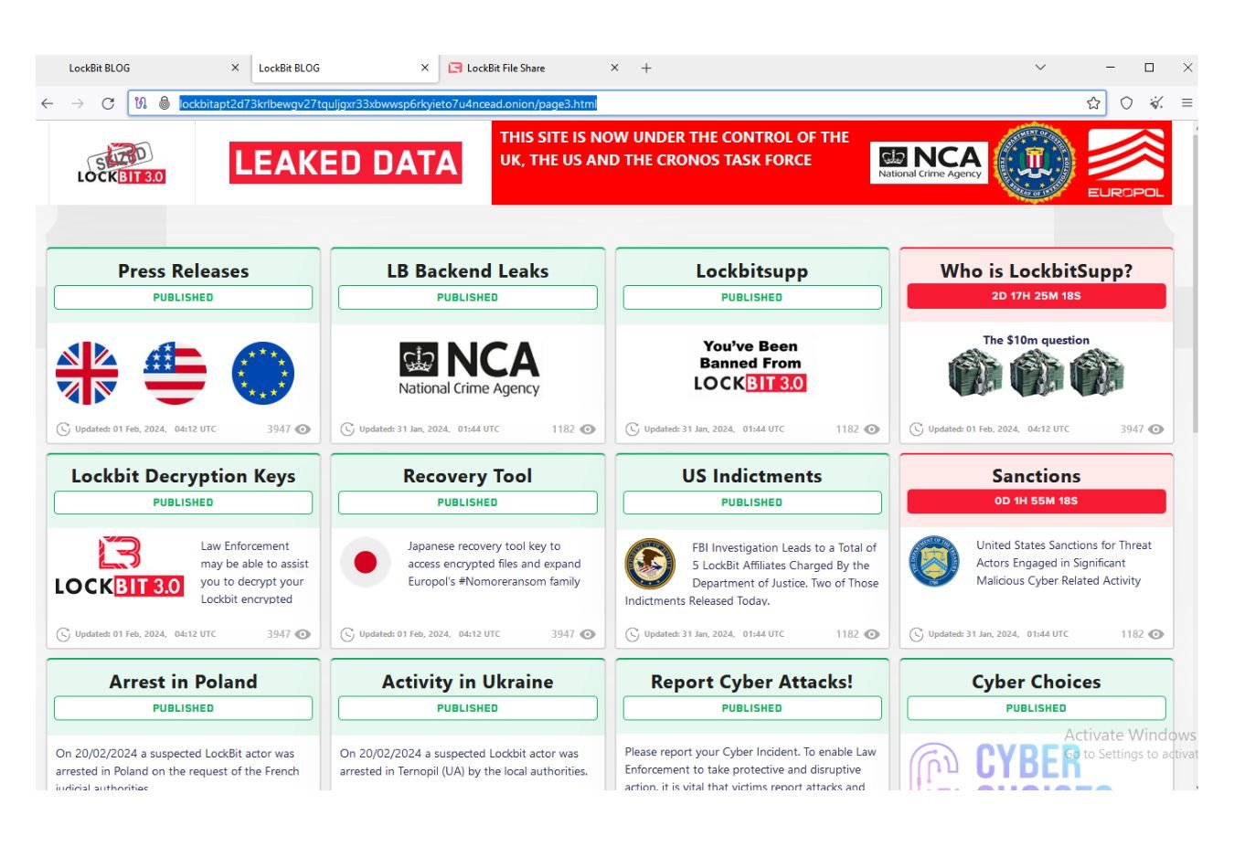Go back with the browser back arrow
1234x868 pixels.
point(48,103)
